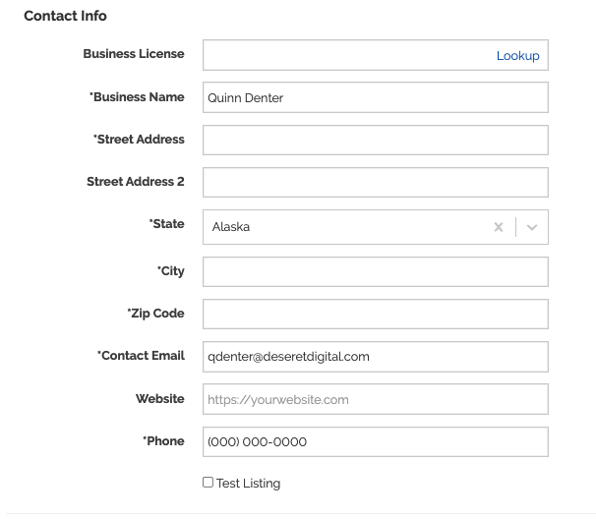The width and height of the screenshot is (596, 519).
Task: Enable the Test Listing checkbox
Action: pos(208,483)
